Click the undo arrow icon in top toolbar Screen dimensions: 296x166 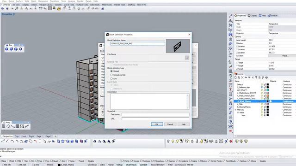click(41, 8)
